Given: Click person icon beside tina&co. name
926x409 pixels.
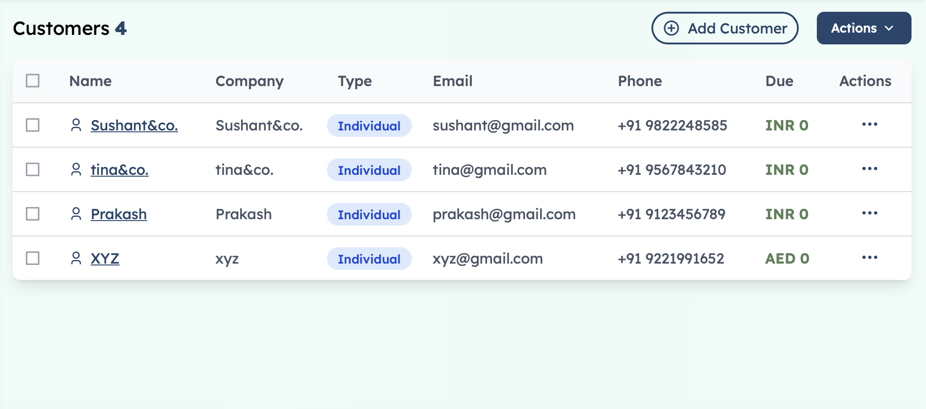Looking at the screenshot, I should [x=76, y=169].
